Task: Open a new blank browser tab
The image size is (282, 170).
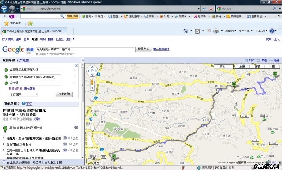Action: (x=70, y=31)
